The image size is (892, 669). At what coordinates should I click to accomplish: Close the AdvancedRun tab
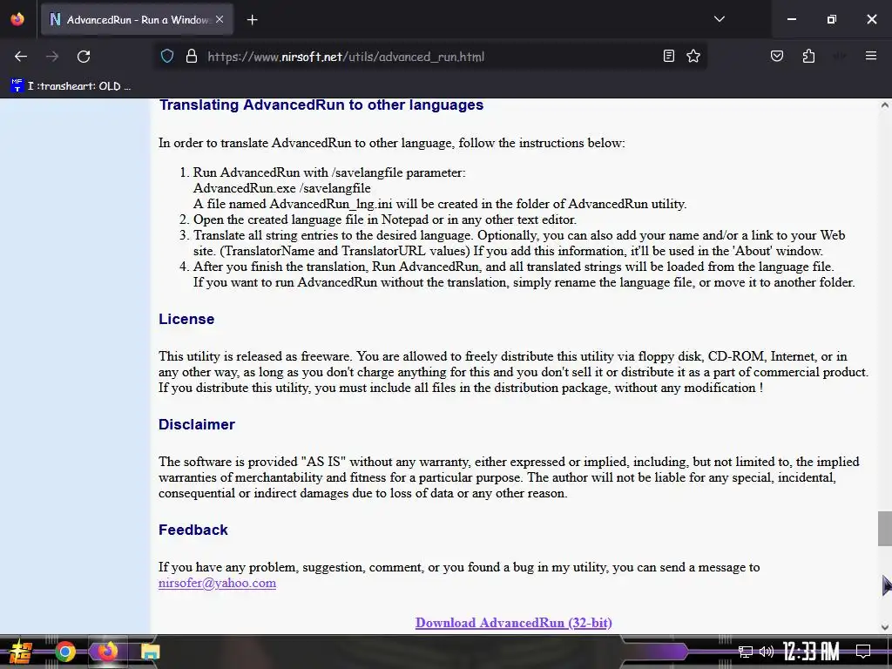[220, 19]
